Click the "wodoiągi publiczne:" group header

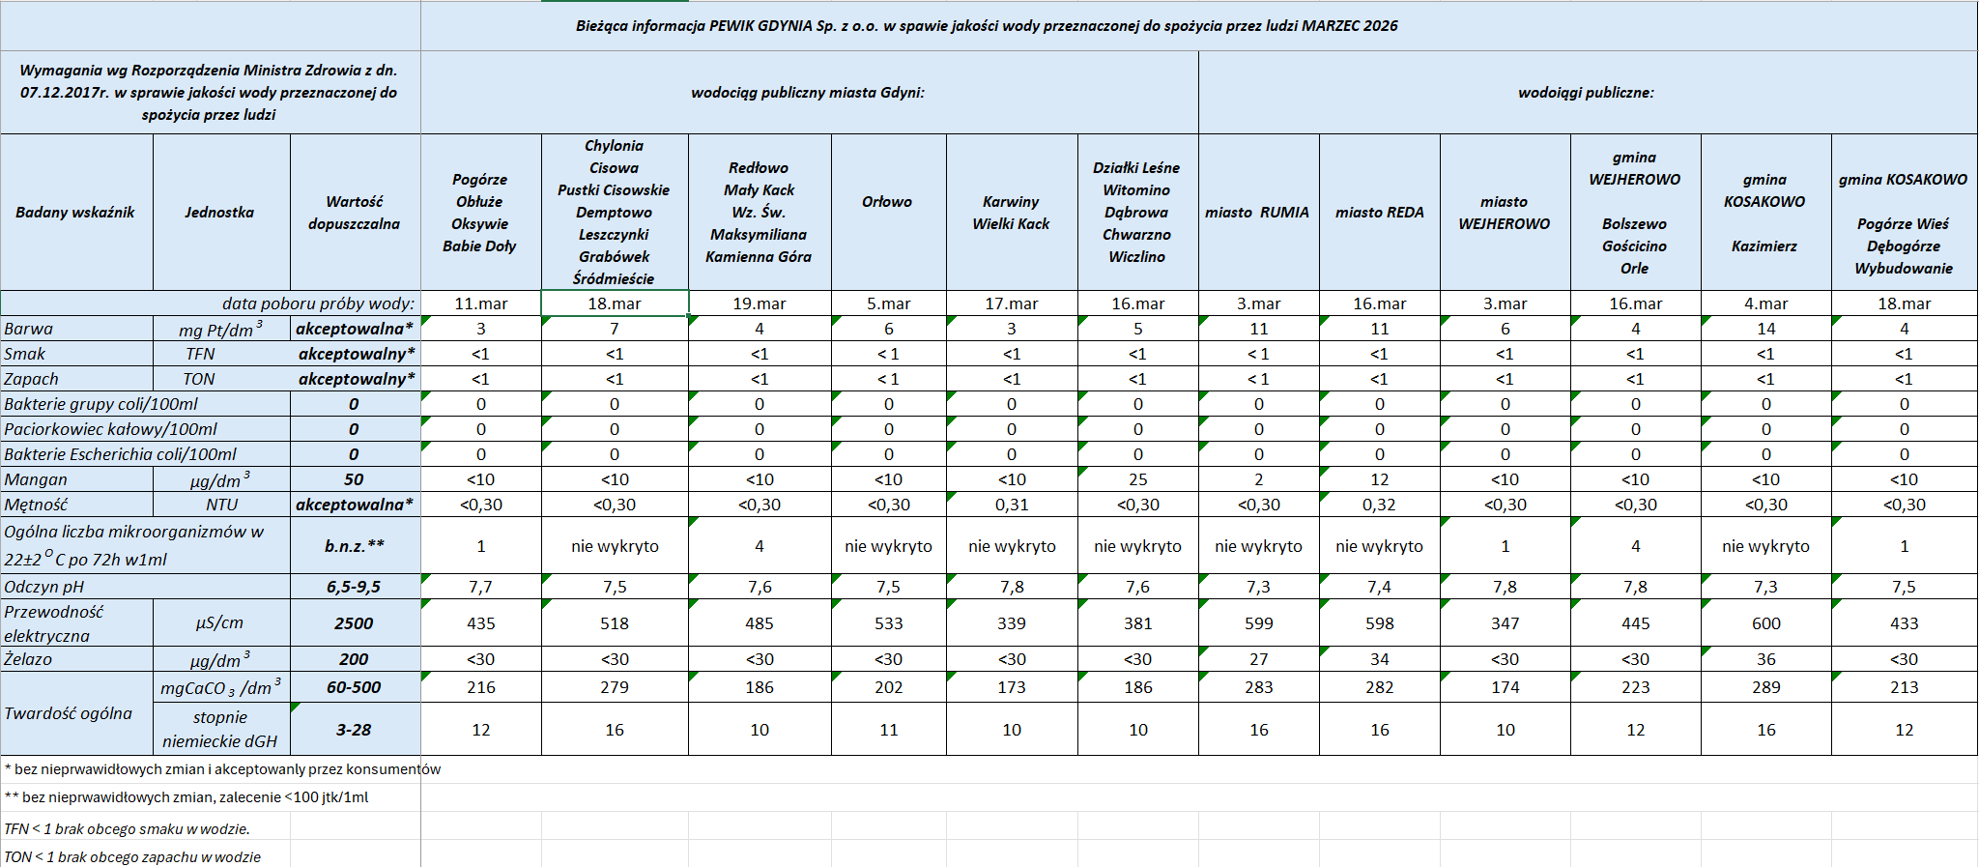coord(1586,93)
